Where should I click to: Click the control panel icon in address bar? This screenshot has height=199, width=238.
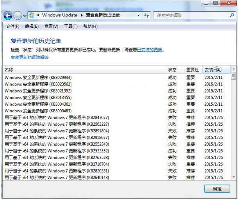[x=31, y=15]
